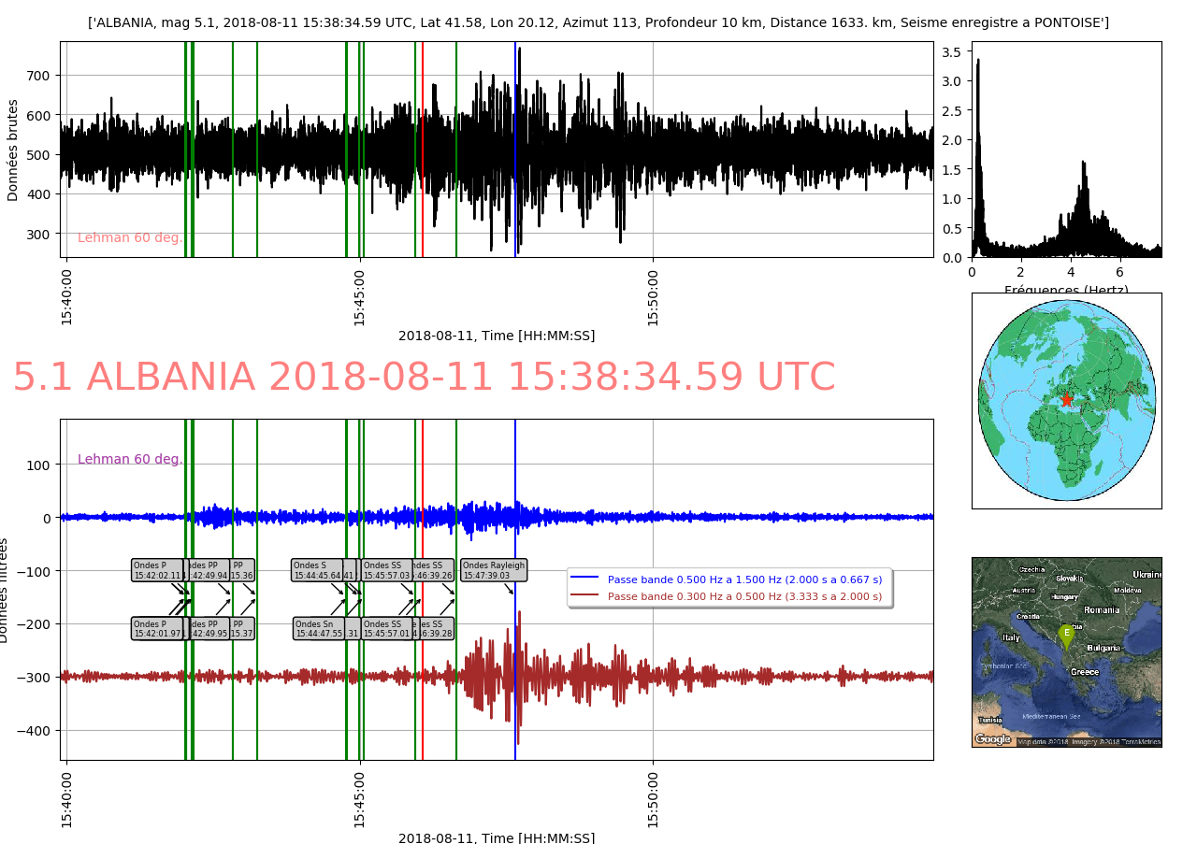Click the 'Greece' label on the satellite map

click(x=1085, y=672)
